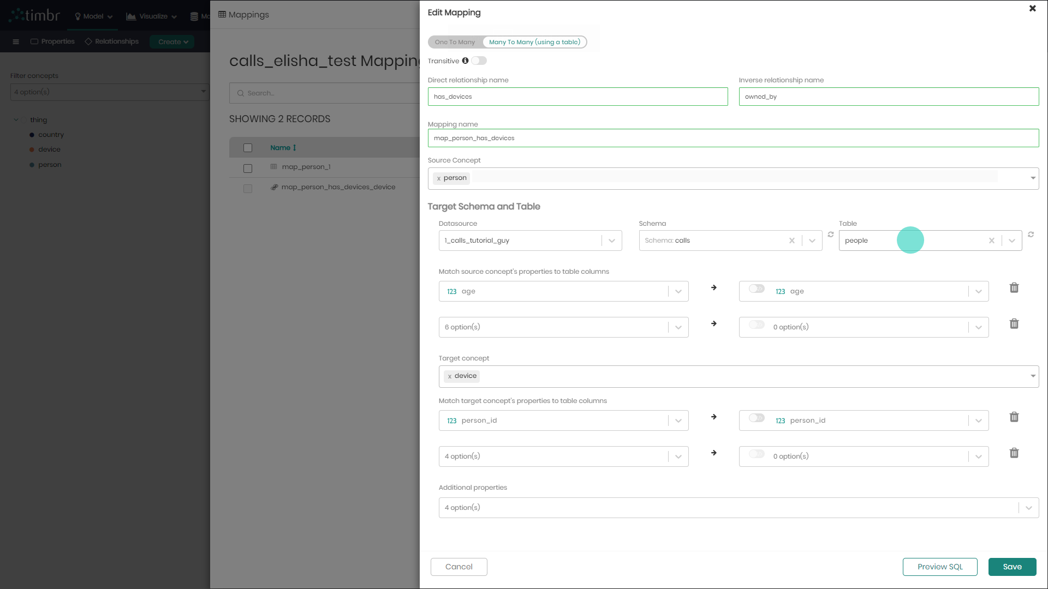Check the map_person_has_devices_device row checkbox
The image size is (1048, 589).
[x=248, y=189]
